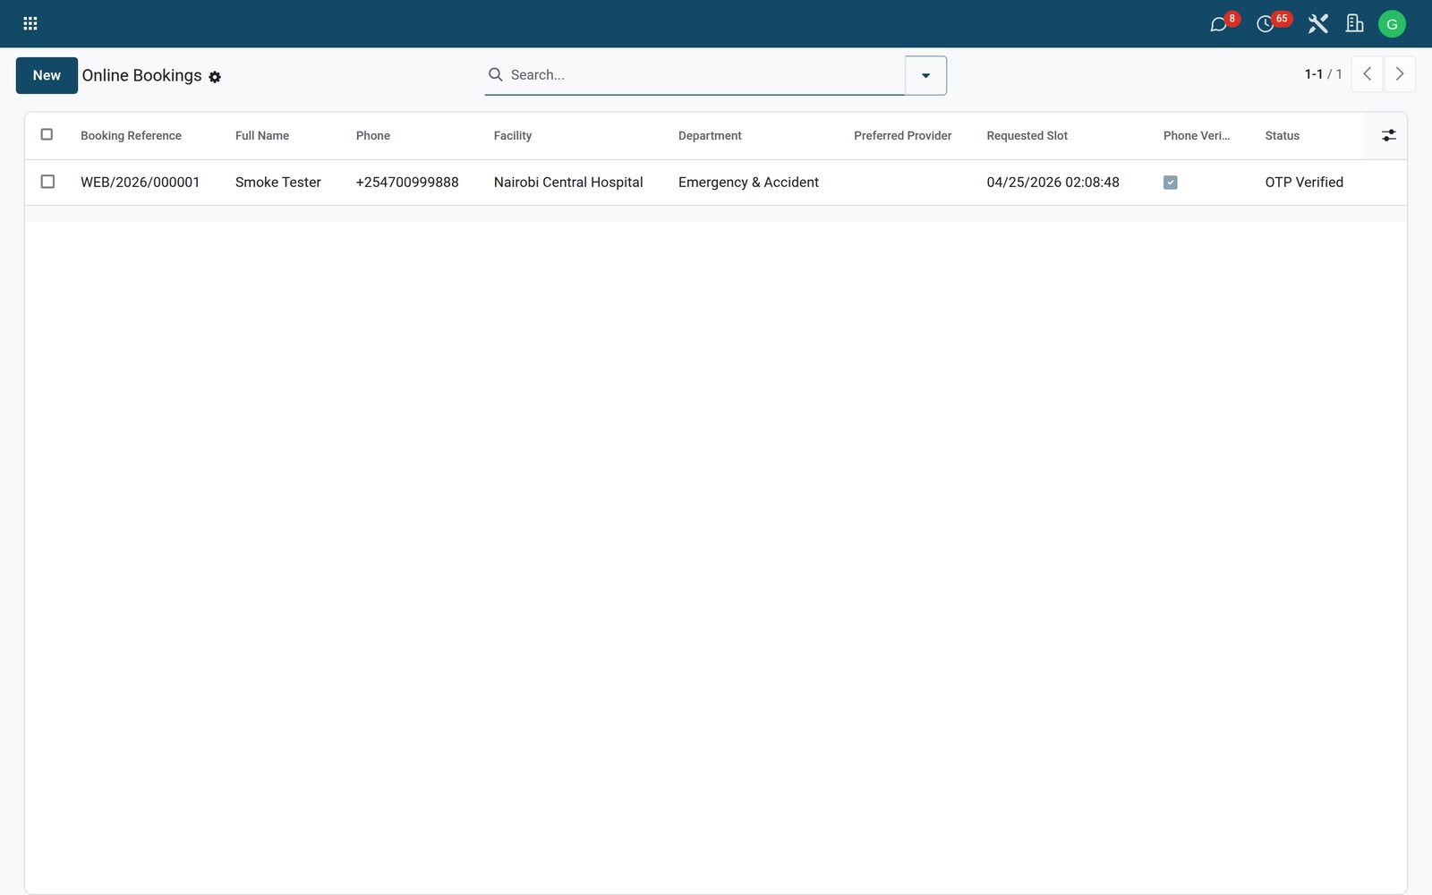This screenshot has width=1432, height=895.
Task: Open the main apps grid menu
Action: pyautogui.click(x=30, y=23)
